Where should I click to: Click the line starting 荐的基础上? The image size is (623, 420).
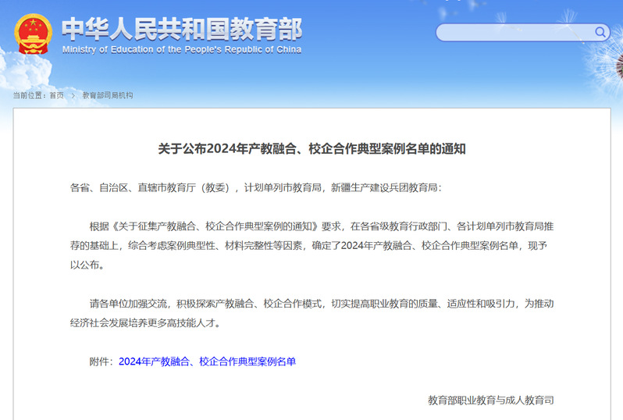click(x=308, y=246)
